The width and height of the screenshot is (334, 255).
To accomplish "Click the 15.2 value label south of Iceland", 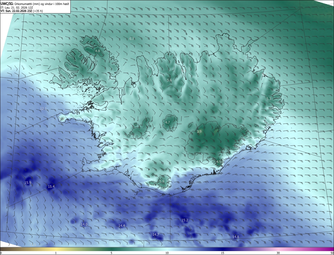I will [185, 220].
